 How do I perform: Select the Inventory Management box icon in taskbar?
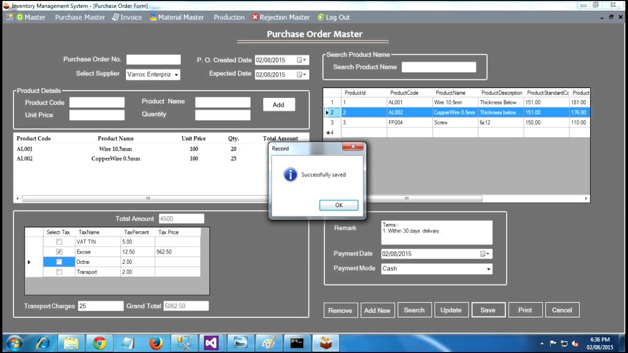coord(325,343)
